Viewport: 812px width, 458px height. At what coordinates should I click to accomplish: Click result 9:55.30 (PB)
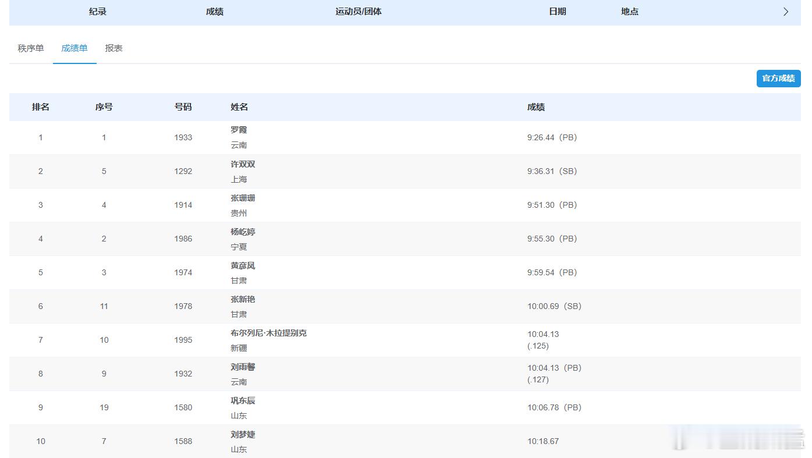[x=552, y=239]
